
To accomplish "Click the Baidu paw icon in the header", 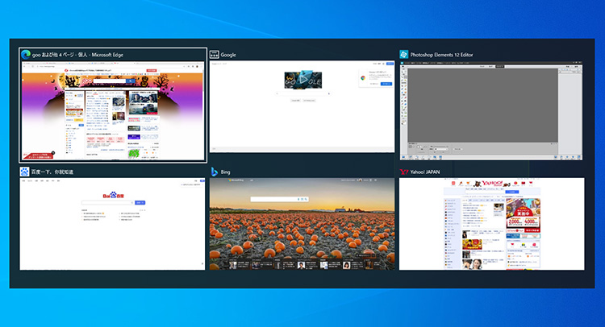I will pos(26,172).
